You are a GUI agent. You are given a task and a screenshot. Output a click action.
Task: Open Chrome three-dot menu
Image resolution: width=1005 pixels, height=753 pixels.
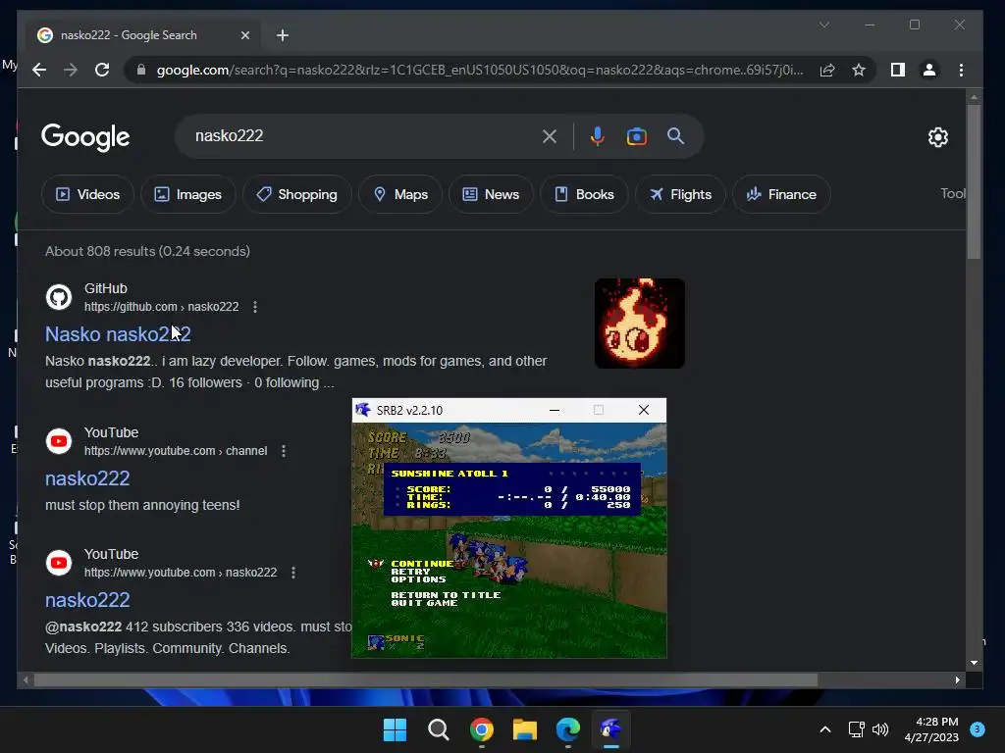pos(961,70)
